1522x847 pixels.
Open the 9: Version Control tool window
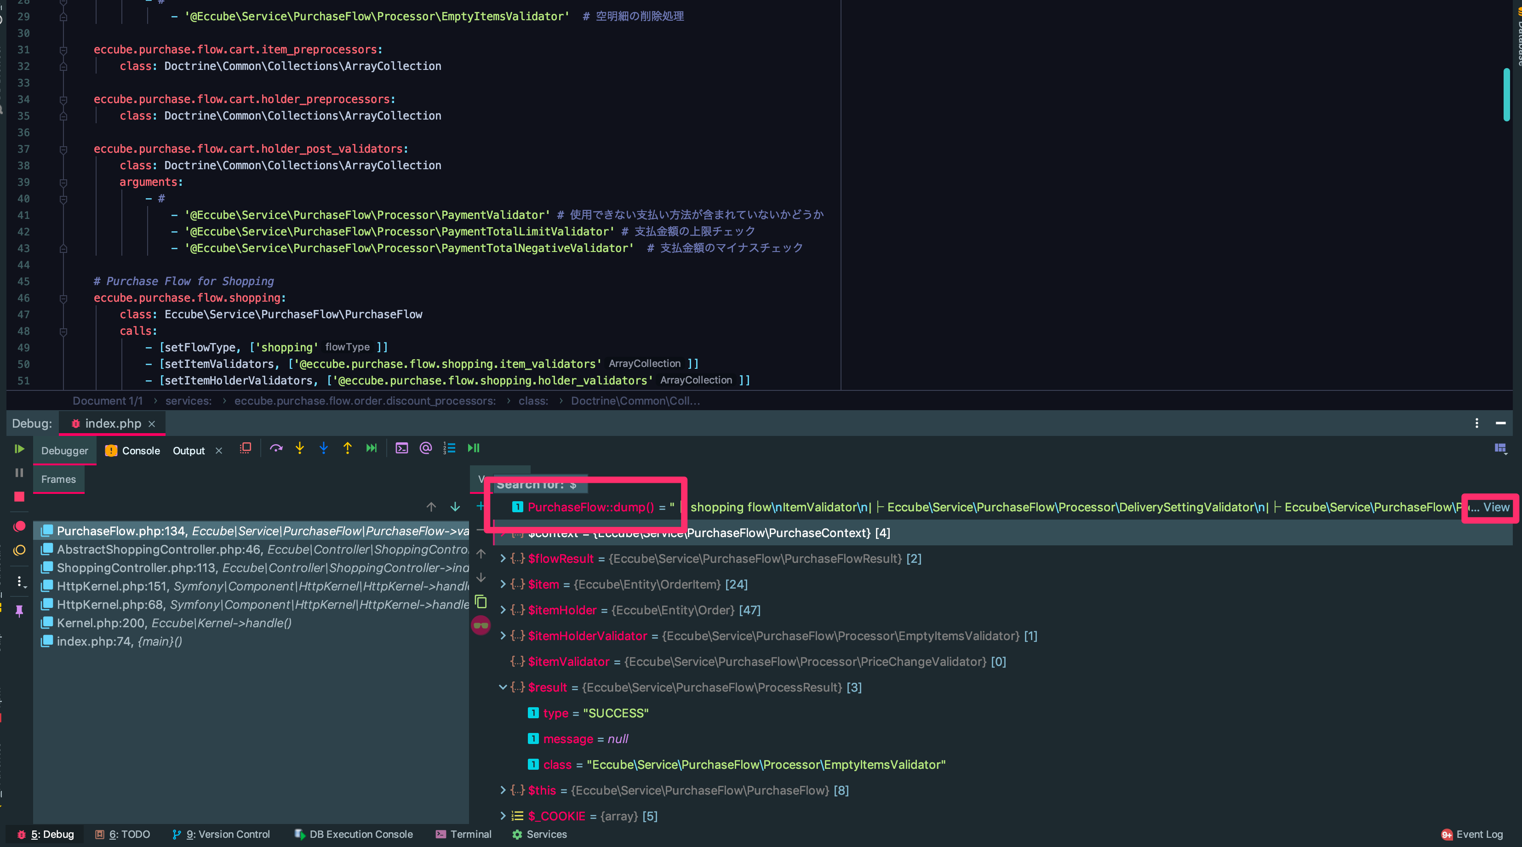(221, 834)
